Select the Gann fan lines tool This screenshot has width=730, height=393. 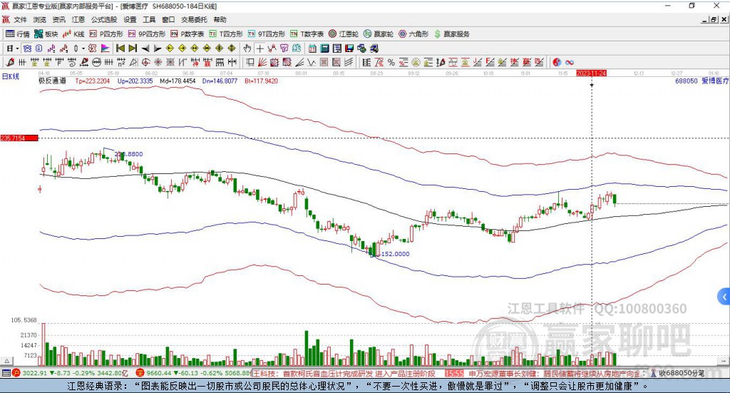[262, 62]
